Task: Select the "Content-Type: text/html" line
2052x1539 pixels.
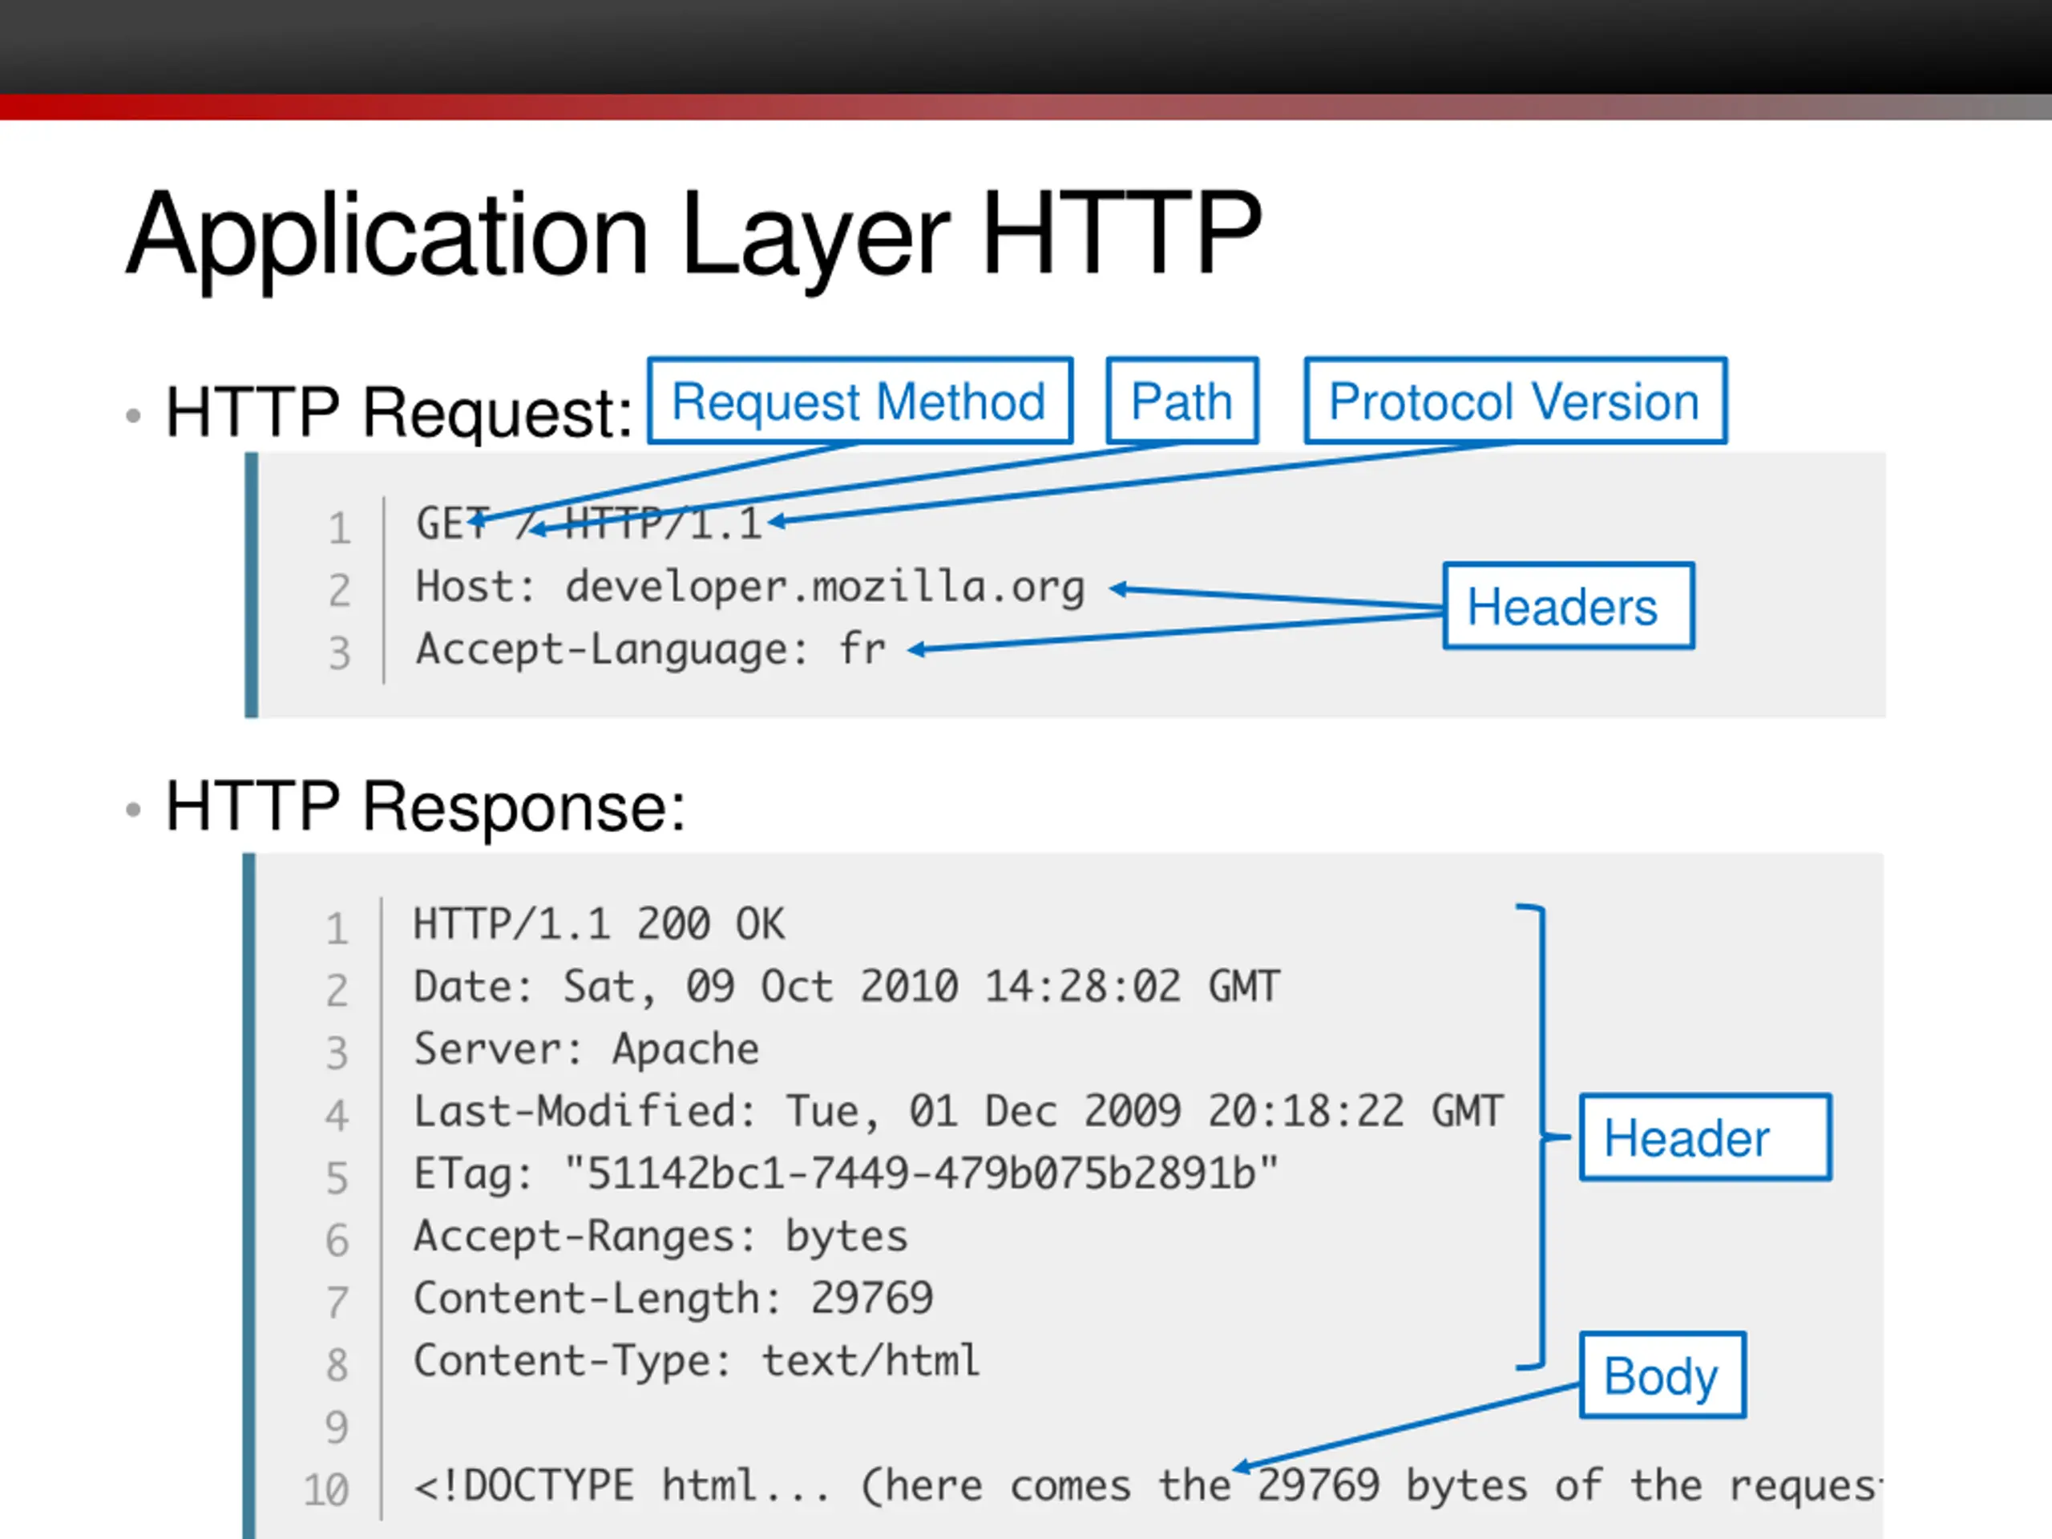Action: point(696,1361)
